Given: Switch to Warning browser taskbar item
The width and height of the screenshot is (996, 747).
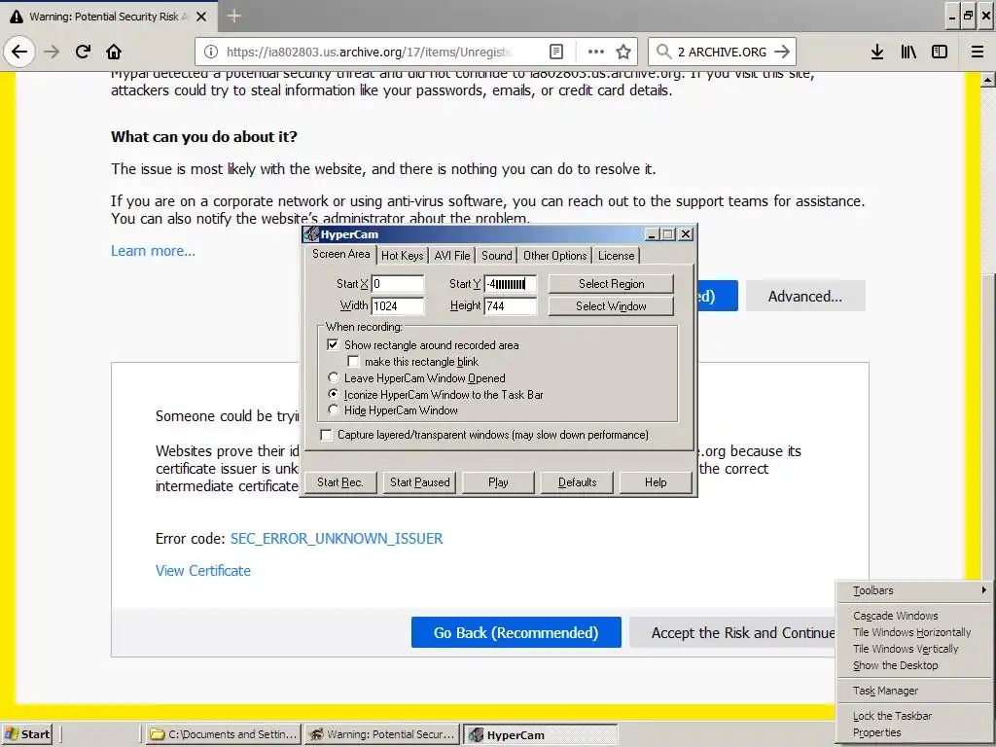Looking at the screenshot, I should [x=381, y=734].
